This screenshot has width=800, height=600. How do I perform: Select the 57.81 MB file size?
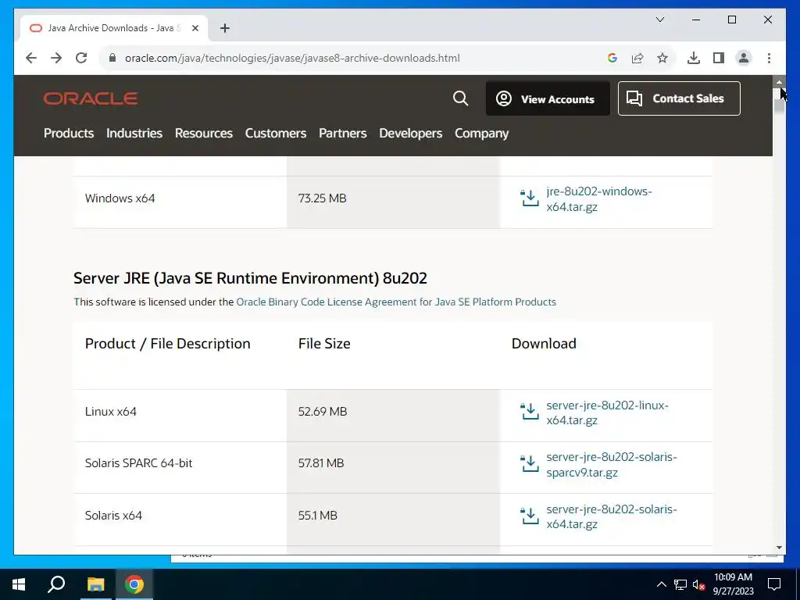pyautogui.click(x=321, y=463)
